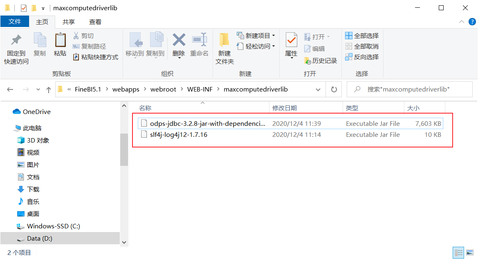Switch to details view layout icon
The width and height of the screenshot is (478, 259).
[x=458, y=252]
